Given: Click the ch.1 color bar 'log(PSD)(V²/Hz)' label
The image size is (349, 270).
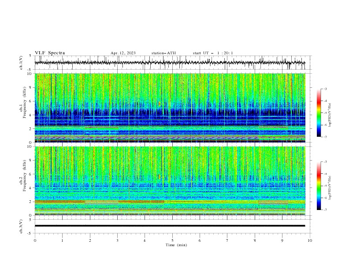Looking at the screenshot, I should click(330, 115).
